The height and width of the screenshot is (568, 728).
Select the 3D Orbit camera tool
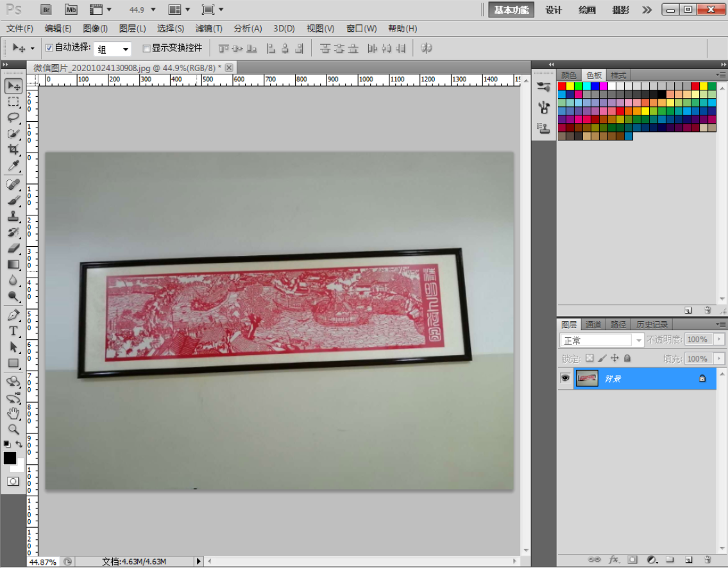point(13,397)
